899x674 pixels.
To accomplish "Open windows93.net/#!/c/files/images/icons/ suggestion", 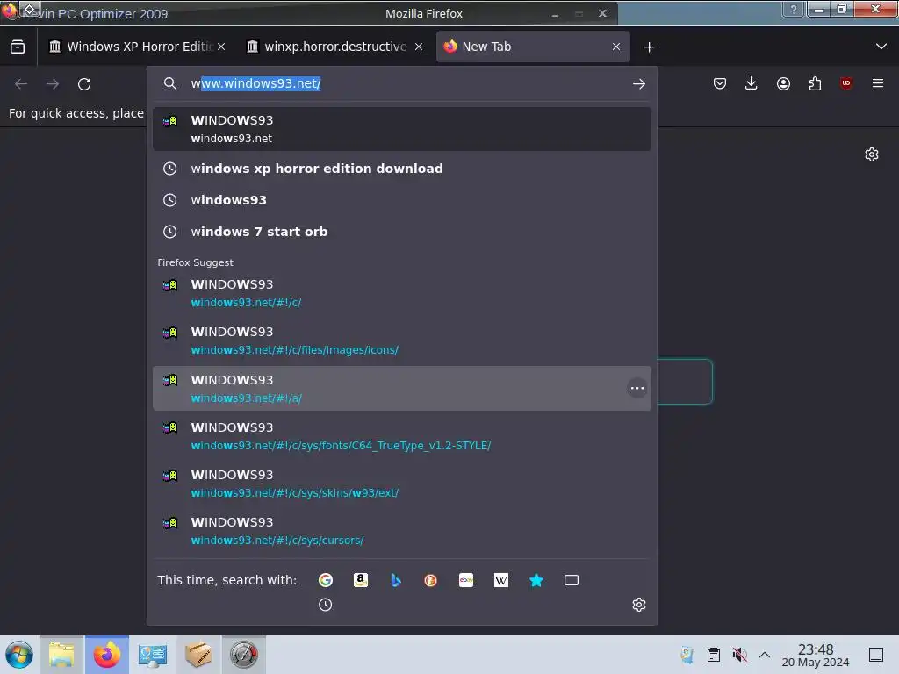I will point(401,341).
